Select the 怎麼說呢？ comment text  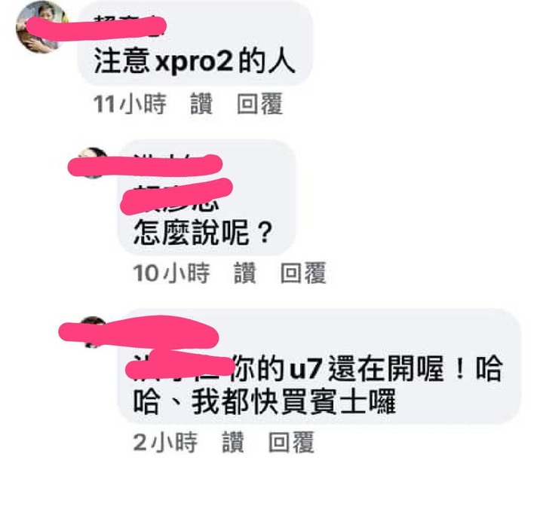[x=204, y=233]
